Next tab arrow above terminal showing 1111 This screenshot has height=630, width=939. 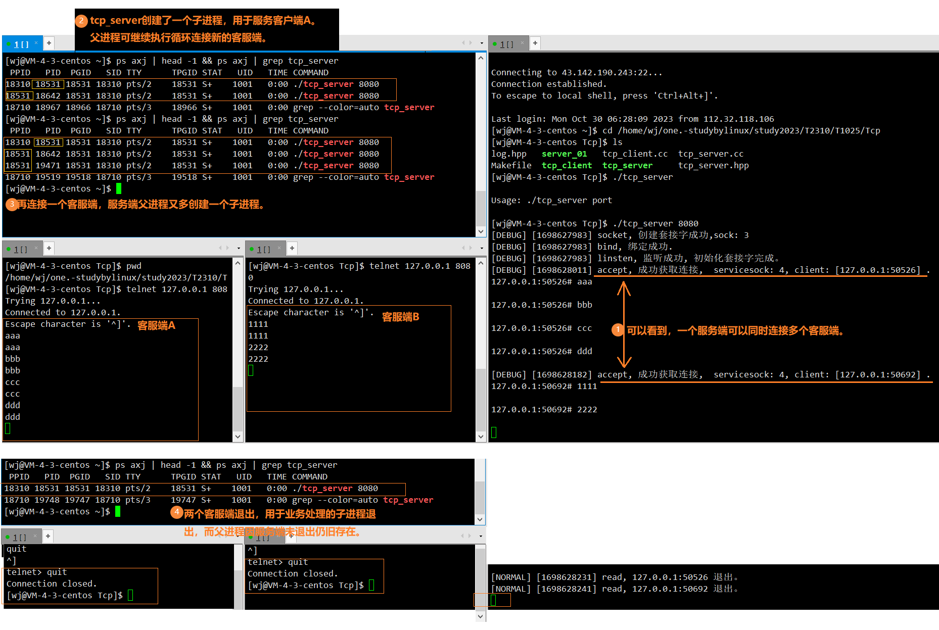pyautogui.click(x=471, y=248)
